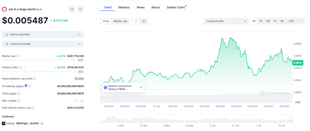Select the candlestick chart type icon

coord(143,21)
